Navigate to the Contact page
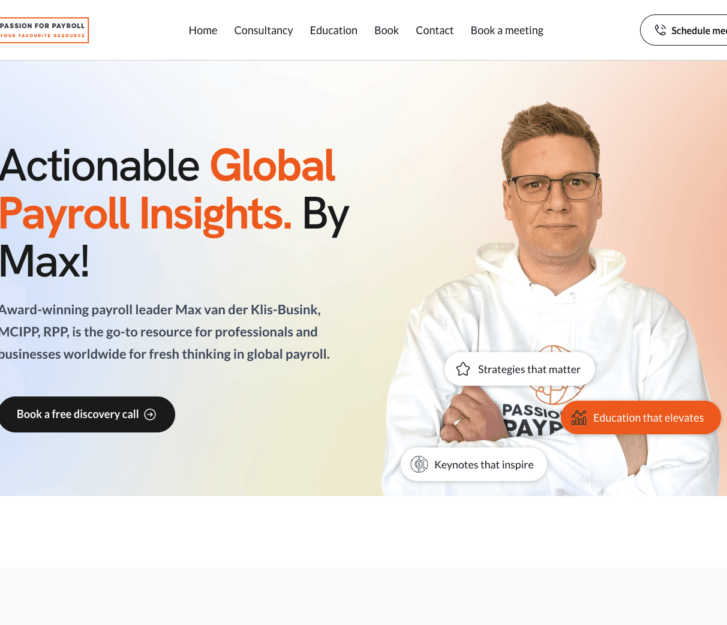This screenshot has height=625, width=727. (x=434, y=30)
